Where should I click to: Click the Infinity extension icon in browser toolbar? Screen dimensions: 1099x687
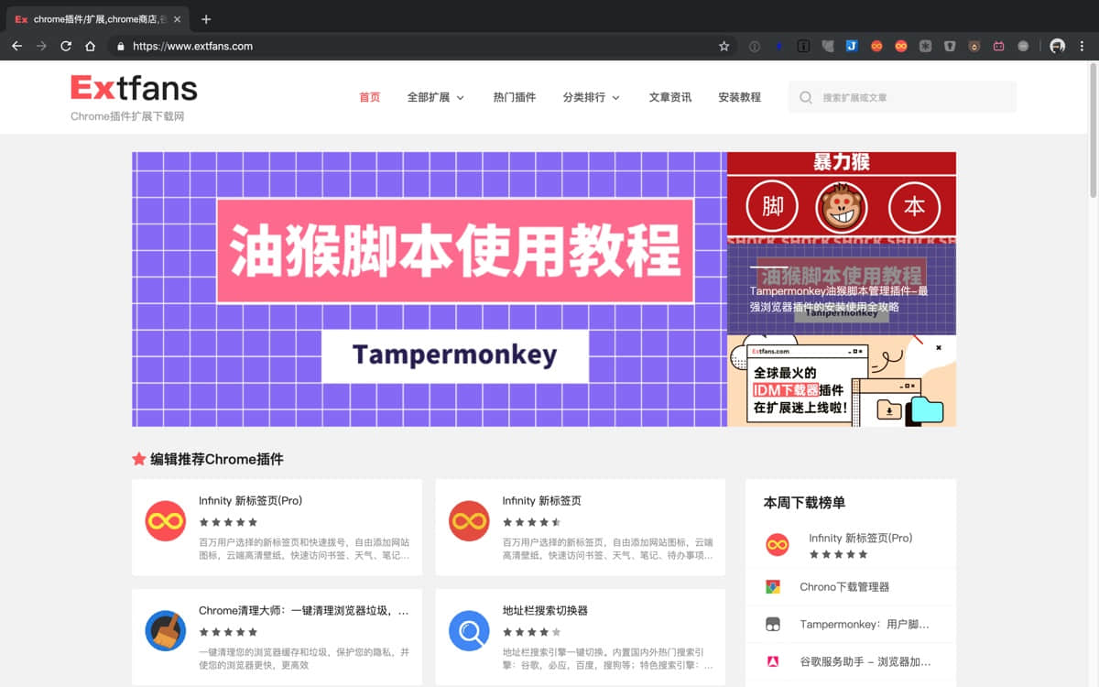point(876,46)
